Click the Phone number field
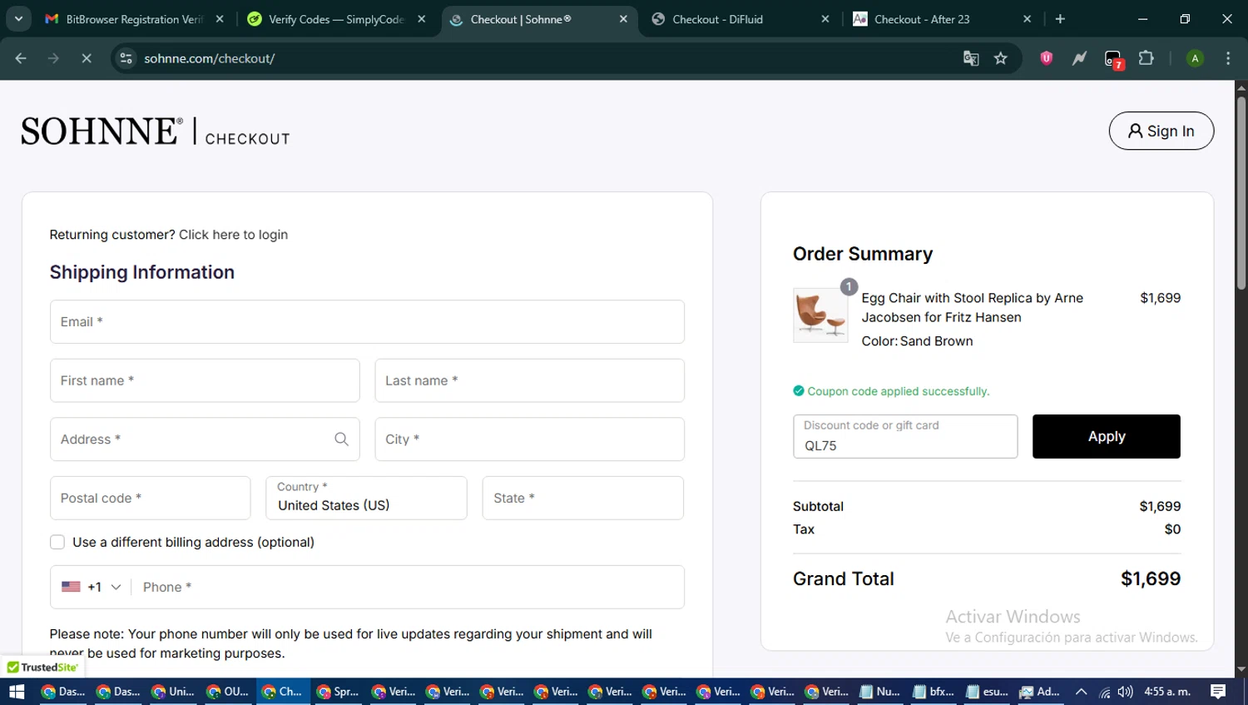 pyautogui.click(x=408, y=587)
